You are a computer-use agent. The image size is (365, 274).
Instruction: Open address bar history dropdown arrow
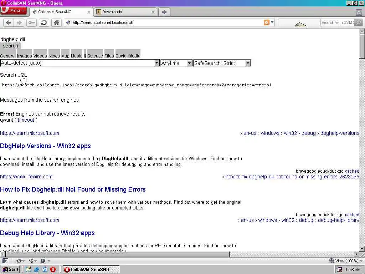click(x=272, y=22)
